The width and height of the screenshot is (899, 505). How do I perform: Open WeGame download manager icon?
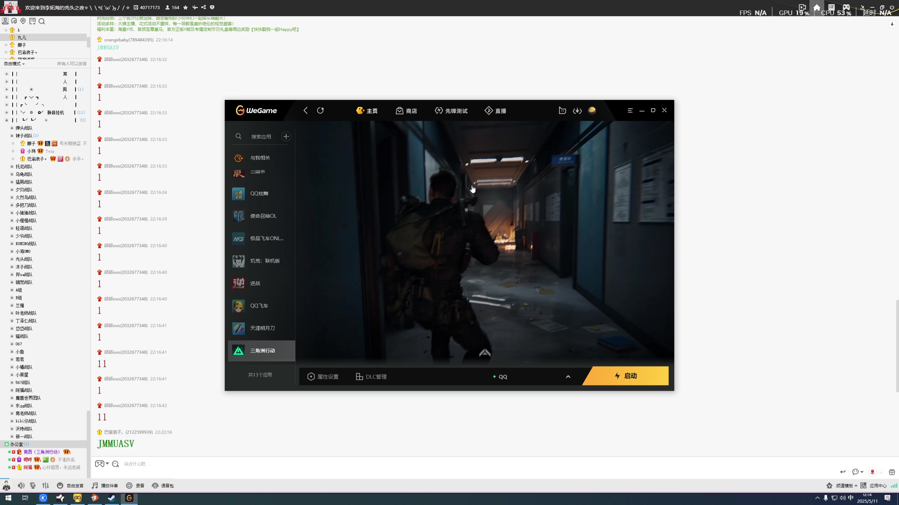click(x=577, y=110)
